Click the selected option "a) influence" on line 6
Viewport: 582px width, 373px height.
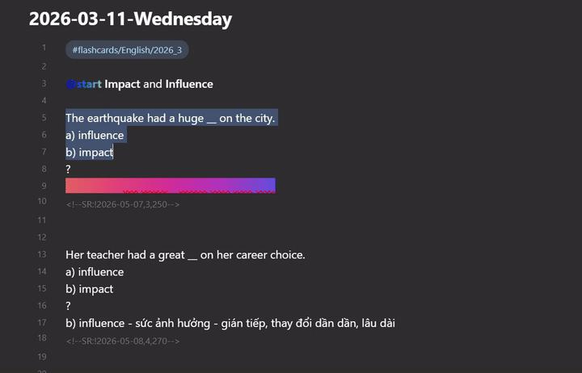click(95, 136)
